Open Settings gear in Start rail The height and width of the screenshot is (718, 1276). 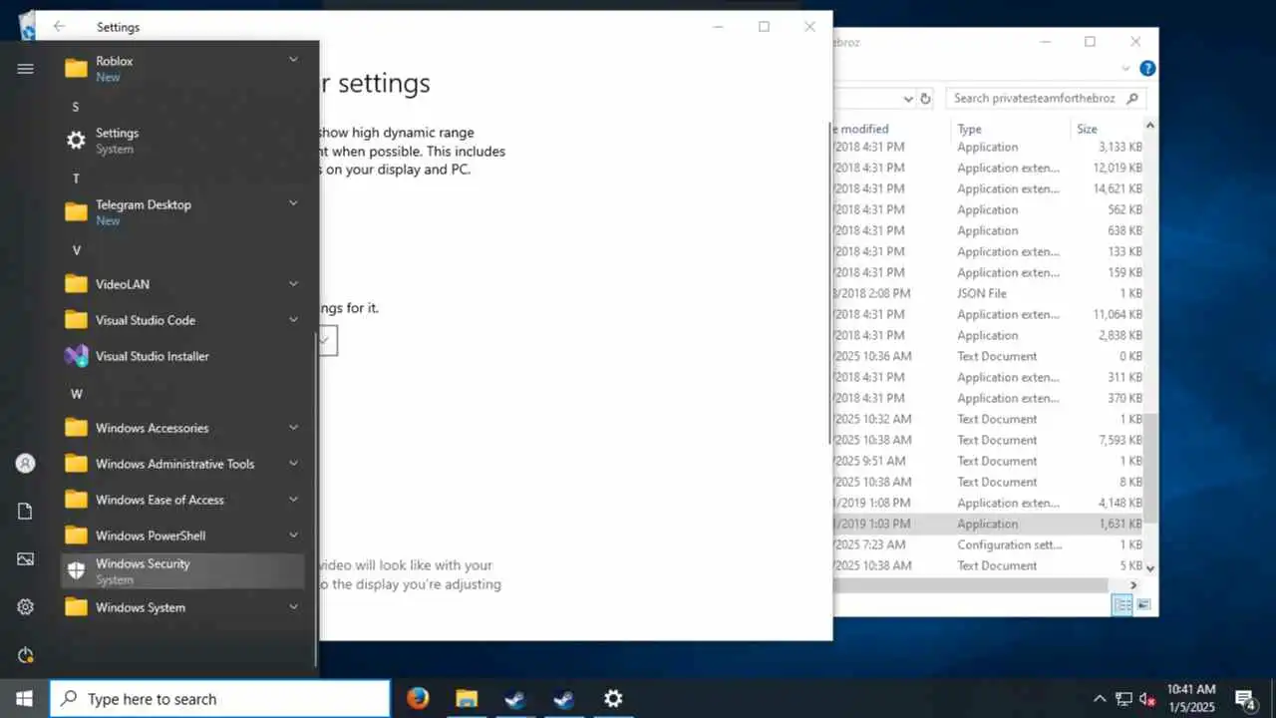coord(26,607)
